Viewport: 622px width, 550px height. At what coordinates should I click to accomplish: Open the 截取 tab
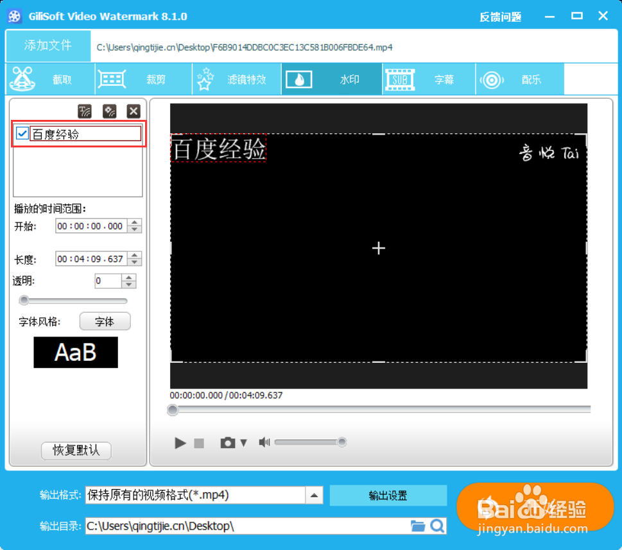coord(50,79)
